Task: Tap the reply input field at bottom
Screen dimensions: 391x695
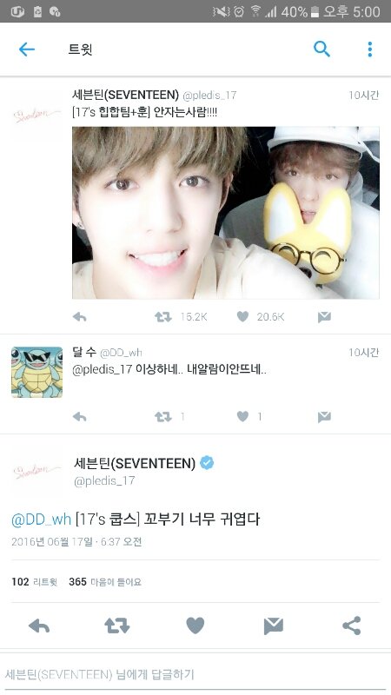Action: click(x=195, y=675)
